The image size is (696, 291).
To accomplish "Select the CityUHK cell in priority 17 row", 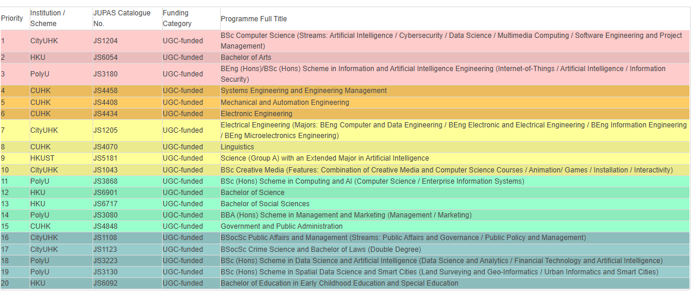I will pyautogui.click(x=44, y=250).
